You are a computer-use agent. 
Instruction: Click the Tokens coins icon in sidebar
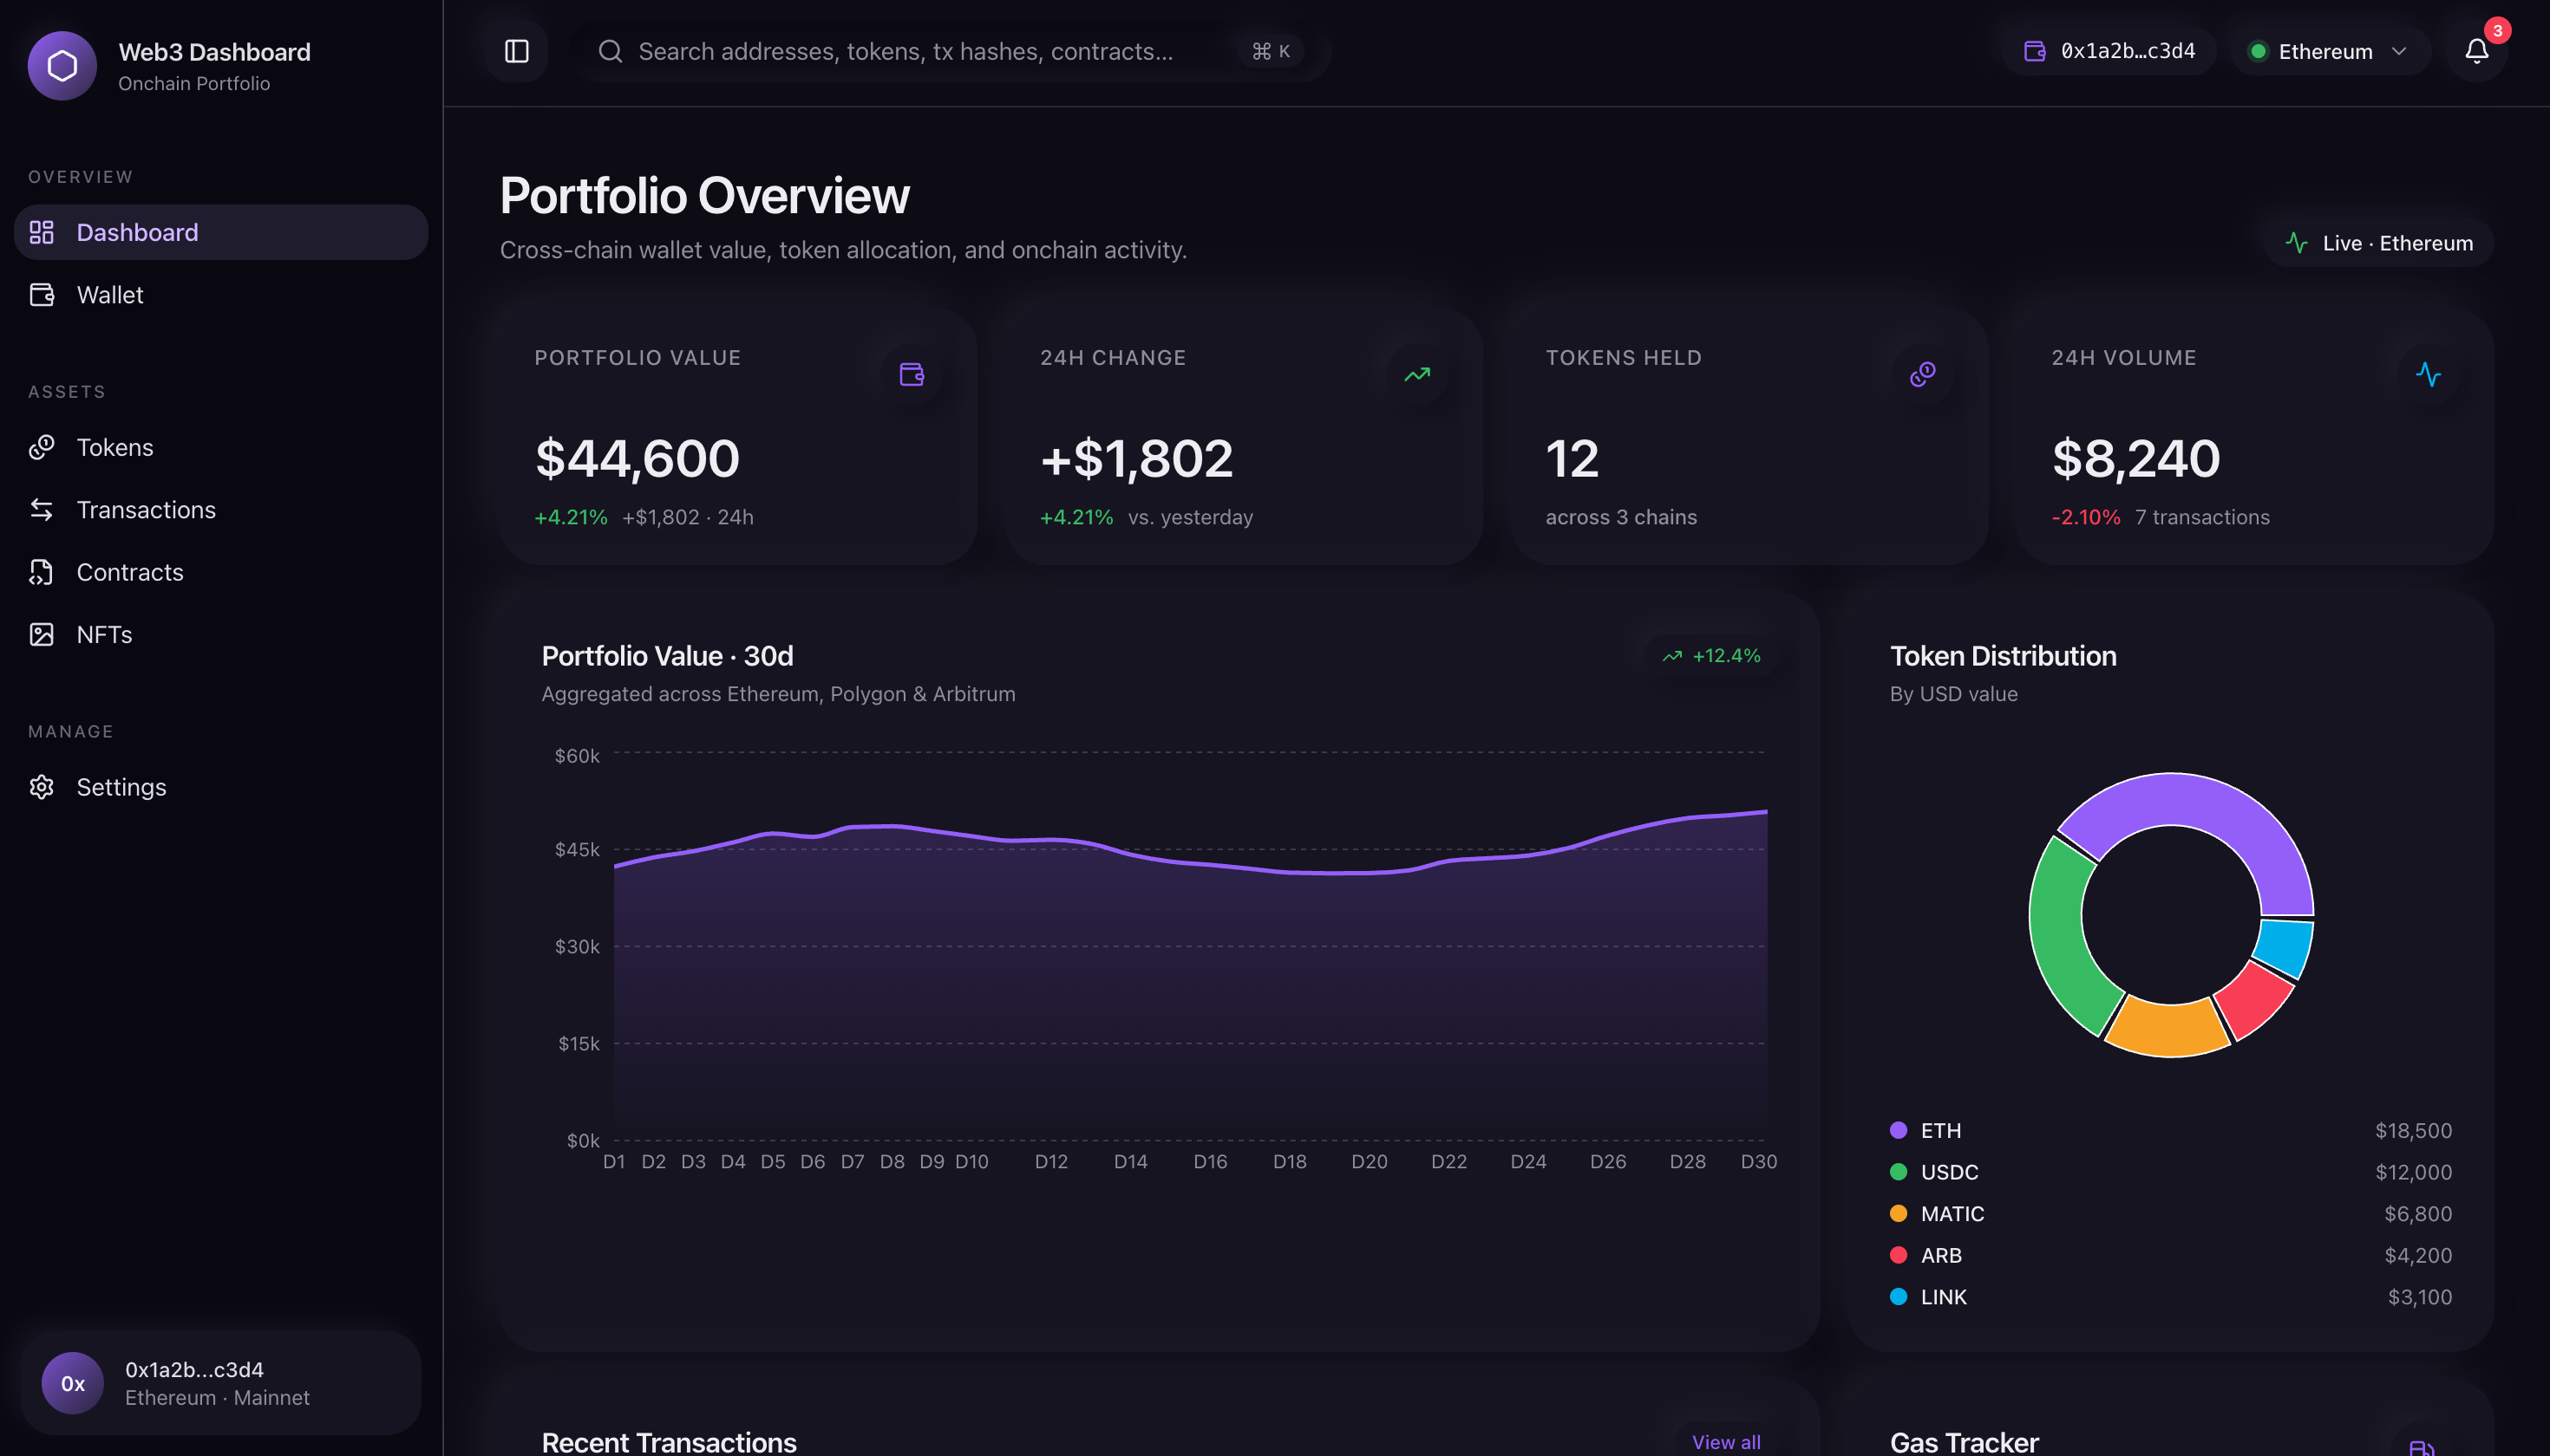[x=42, y=447]
